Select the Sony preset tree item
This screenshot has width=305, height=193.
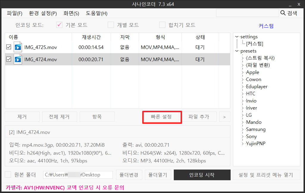click(251, 137)
